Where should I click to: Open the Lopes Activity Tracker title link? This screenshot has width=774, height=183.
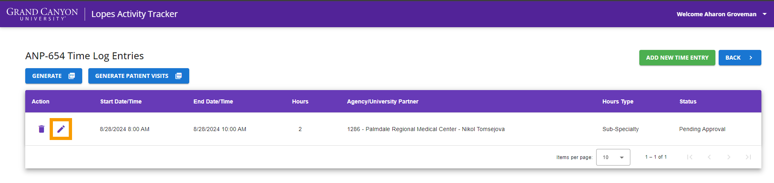click(x=134, y=14)
